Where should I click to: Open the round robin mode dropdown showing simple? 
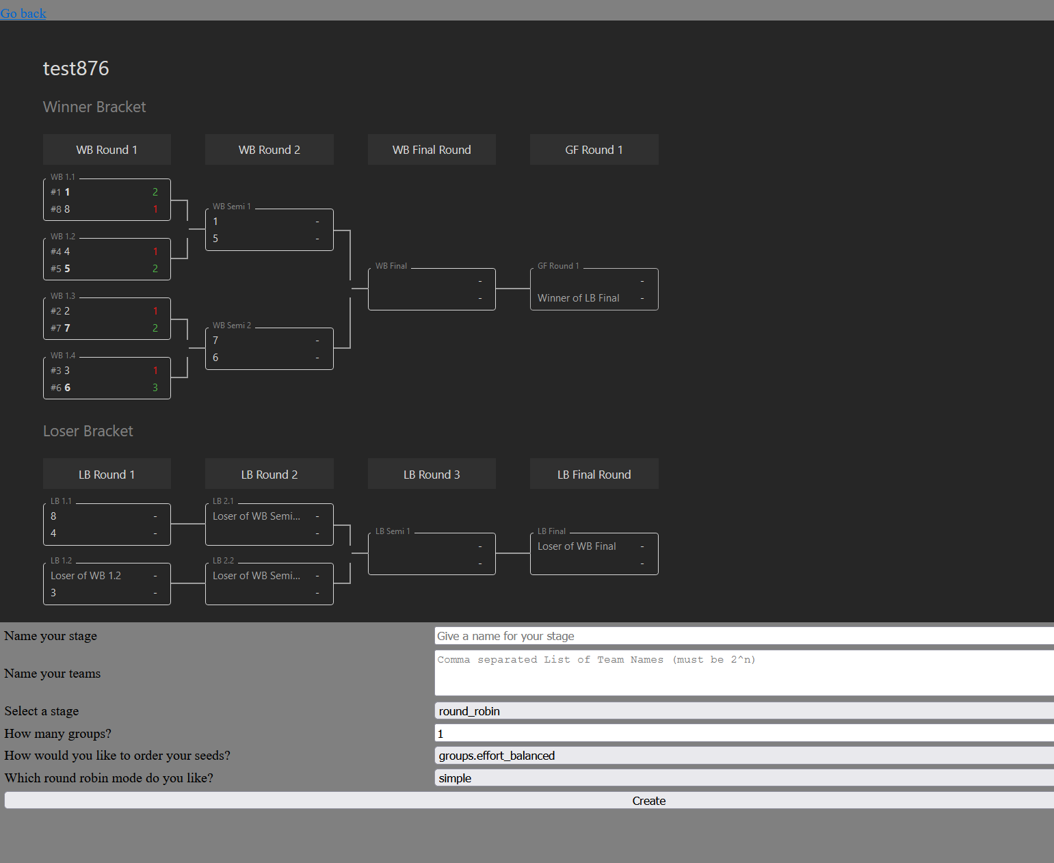(743, 778)
